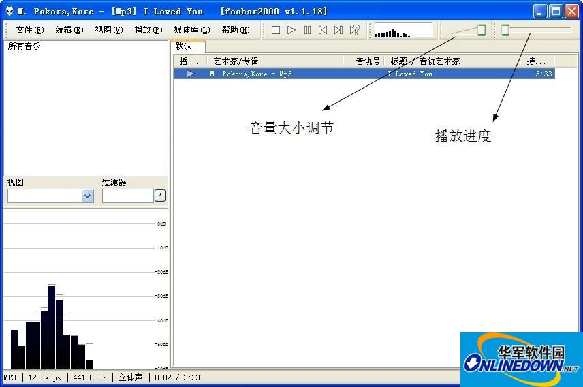Click the mini spectrum visualizer in toolbar

tap(403, 30)
